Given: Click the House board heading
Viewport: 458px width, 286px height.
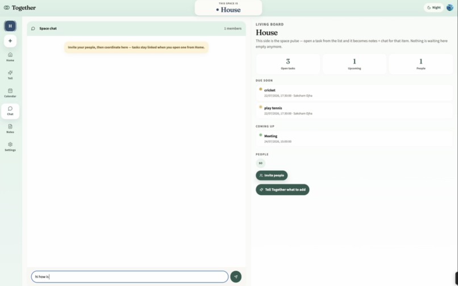Looking at the screenshot, I should click(267, 32).
